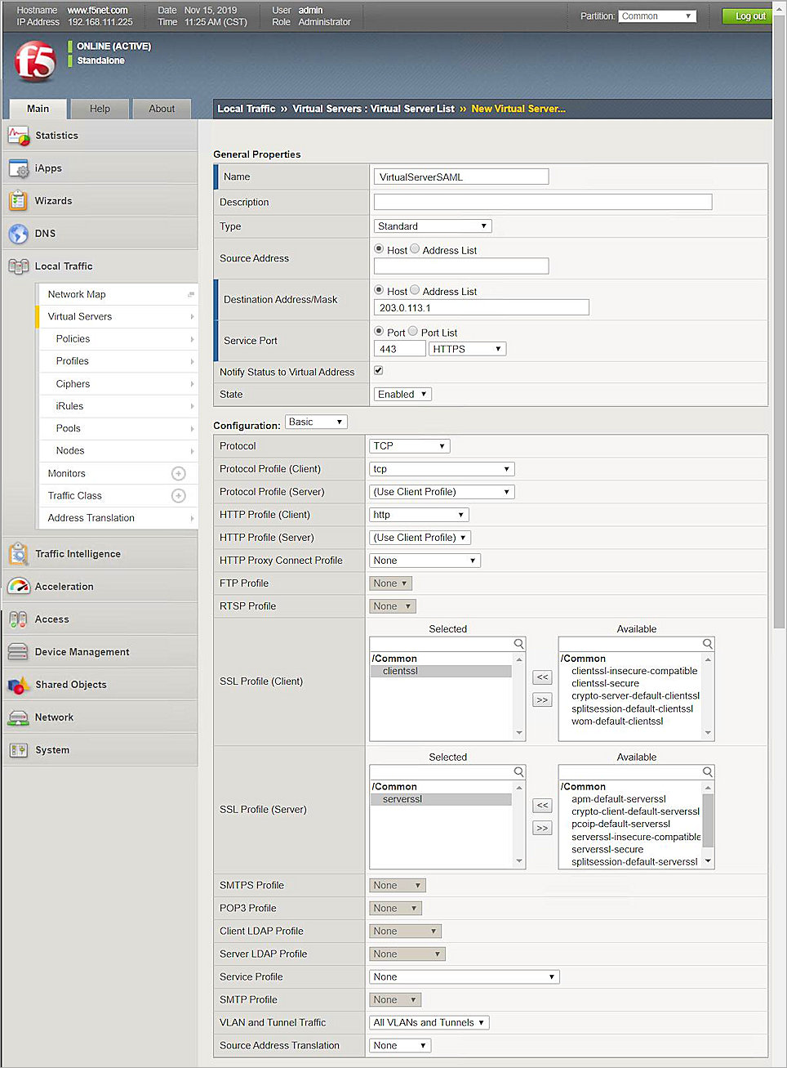Open Acceleration via its sidebar icon

(x=19, y=586)
